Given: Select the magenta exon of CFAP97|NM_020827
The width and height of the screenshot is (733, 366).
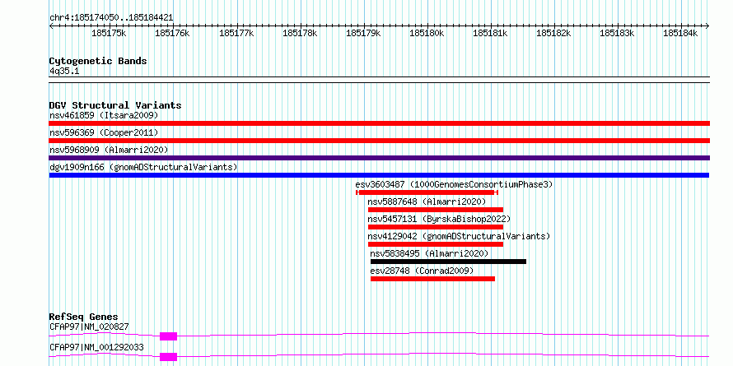Looking at the screenshot, I should [168, 336].
